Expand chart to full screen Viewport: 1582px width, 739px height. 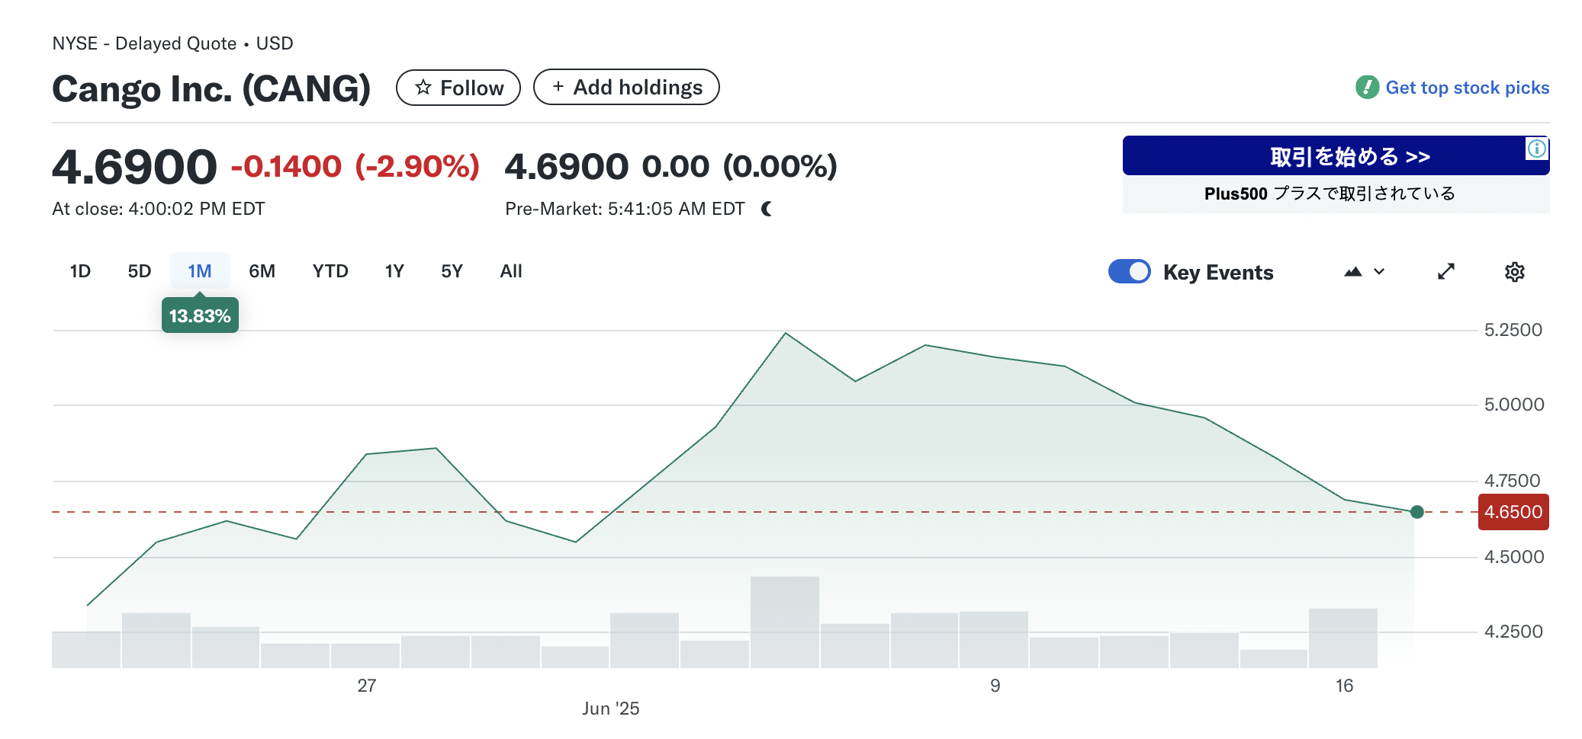[x=1445, y=272]
